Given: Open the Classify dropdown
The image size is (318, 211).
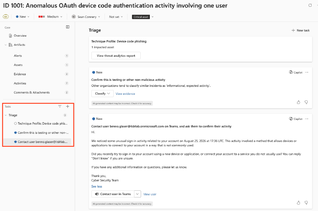Looking at the screenshot, I should pyautogui.click(x=103, y=94).
